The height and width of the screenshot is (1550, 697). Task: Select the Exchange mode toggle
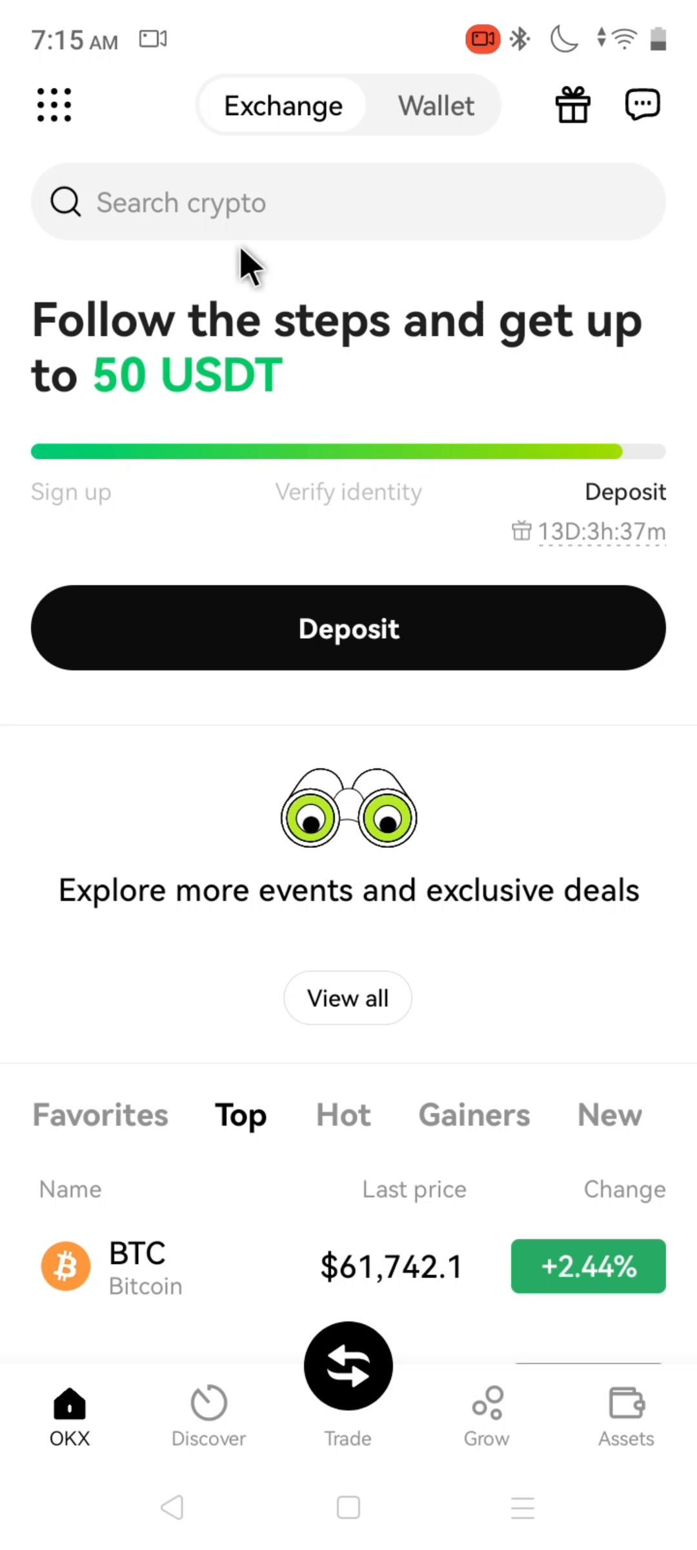[x=283, y=106]
